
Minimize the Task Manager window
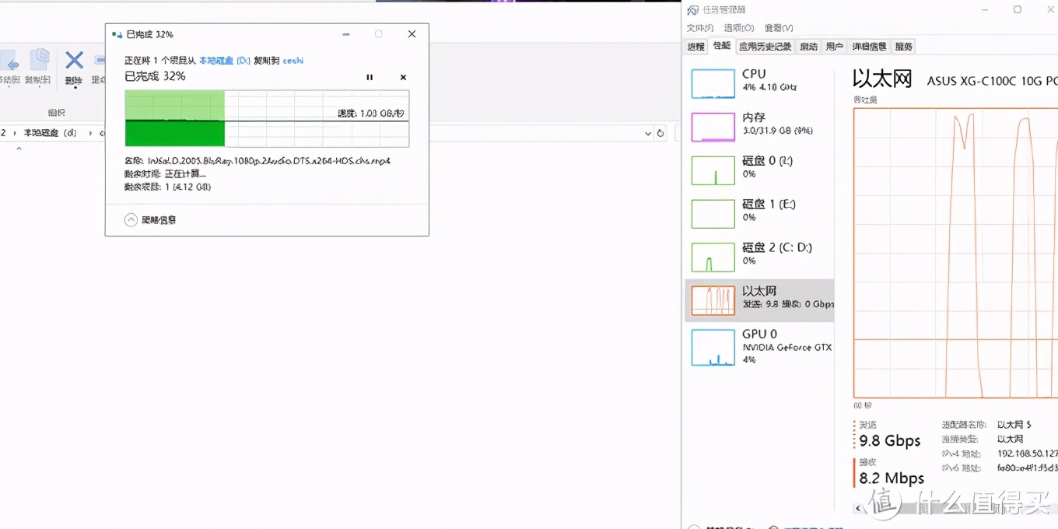tap(984, 9)
